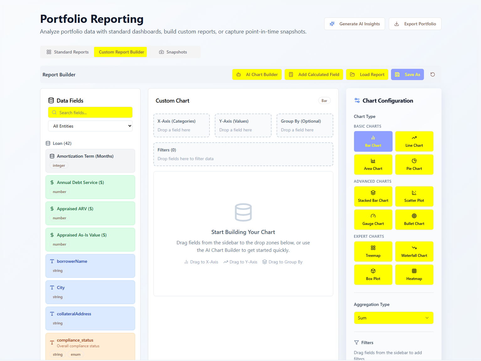Switch to the Line Chart type

click(x=414, y=141)
